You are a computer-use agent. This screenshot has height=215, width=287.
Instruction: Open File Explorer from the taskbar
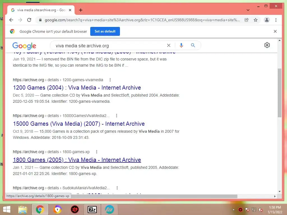23,209
